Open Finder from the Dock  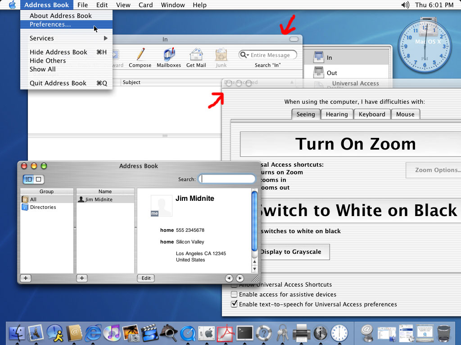(x=17, y=333)
